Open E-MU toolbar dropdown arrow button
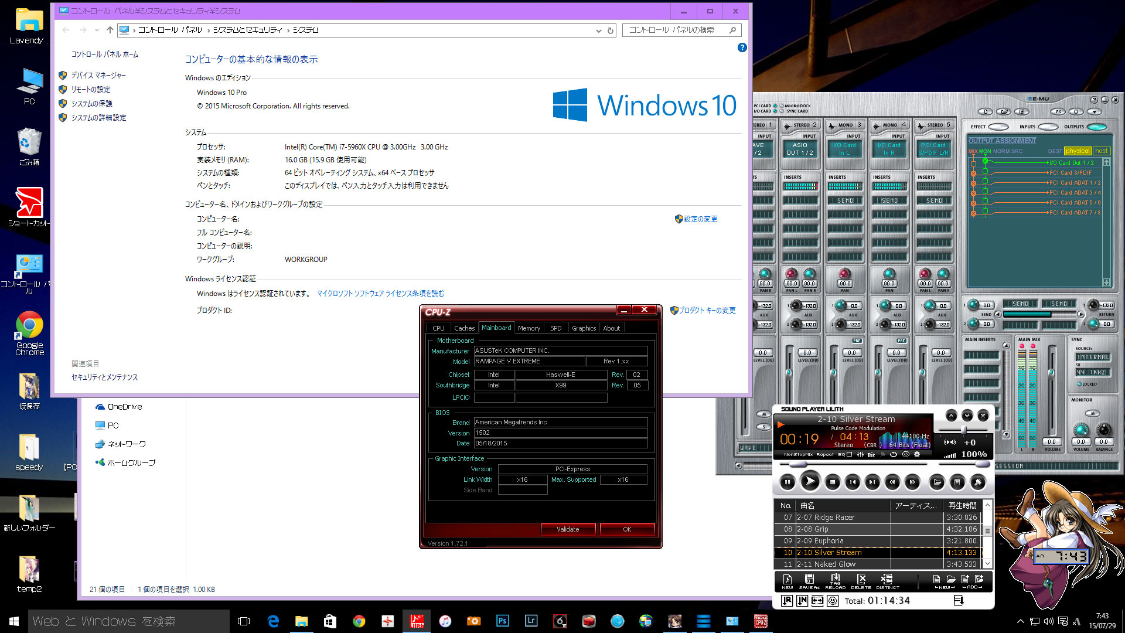The height and width of the screenshot is (633, 1125). [1094, 112]
